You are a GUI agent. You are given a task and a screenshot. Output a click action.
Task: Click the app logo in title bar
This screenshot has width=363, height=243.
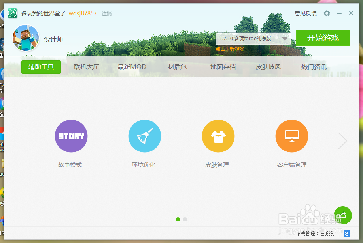click(13, 13)
